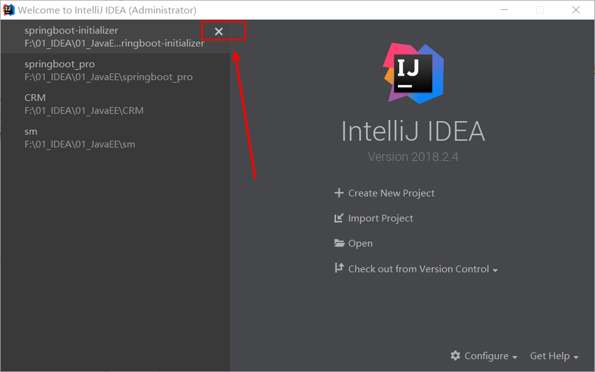Click the Get Help text
Image resolution: width=595 pixels, height=372 pixels.
pos(549,355)
